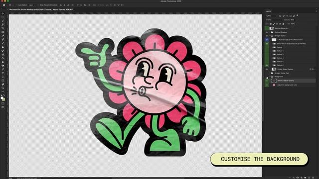Screen dimensions: 319x179
Task: Toggle visibility of Activate / adjust effects layer
Action: pos(267,40)
